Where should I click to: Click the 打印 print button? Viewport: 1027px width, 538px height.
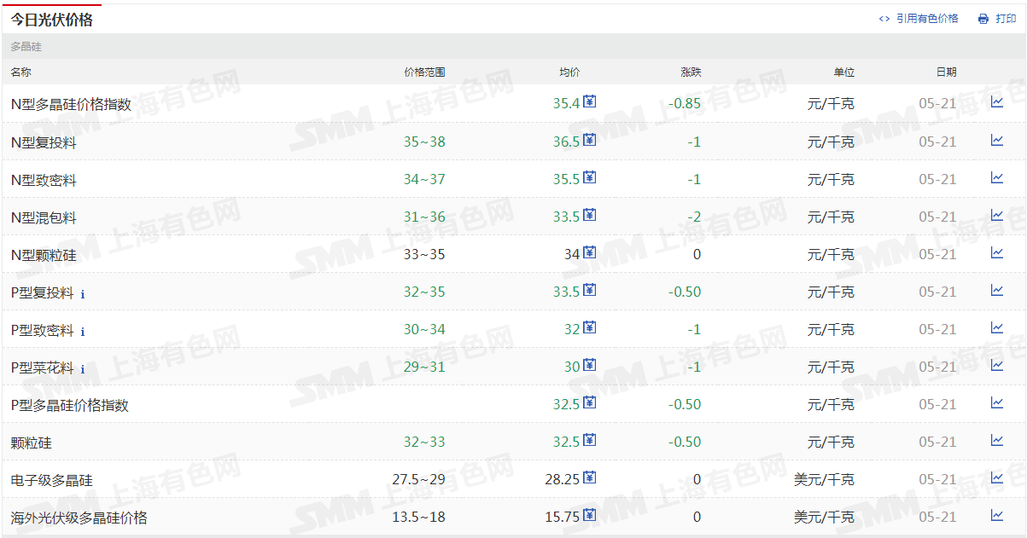997,19
